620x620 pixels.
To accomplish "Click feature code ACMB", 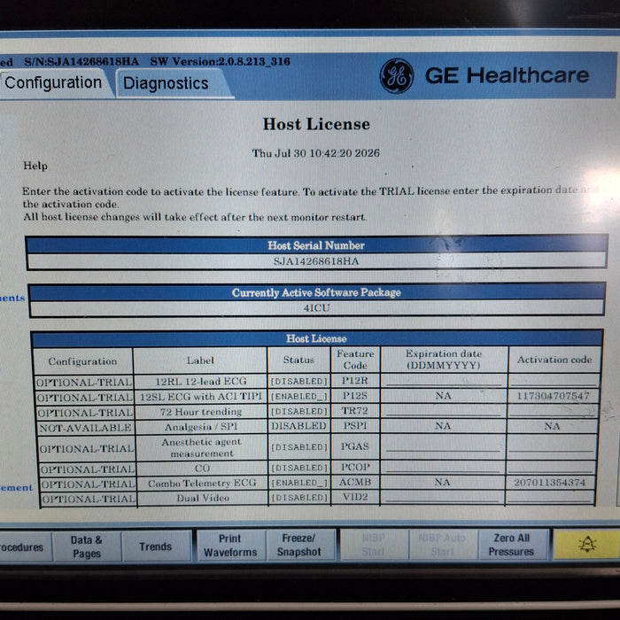I will pyautogui.click(x=354, y=482).
